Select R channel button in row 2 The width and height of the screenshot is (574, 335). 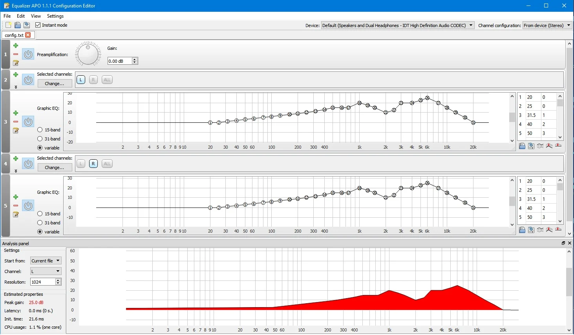93,80
